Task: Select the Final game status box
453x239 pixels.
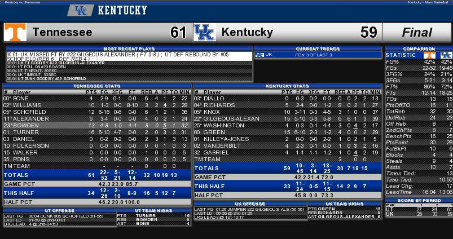Action: (417, 32)
